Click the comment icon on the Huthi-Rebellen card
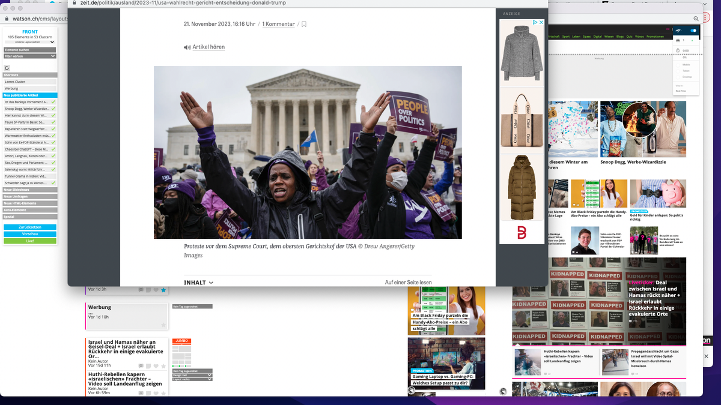 point(141,393)
